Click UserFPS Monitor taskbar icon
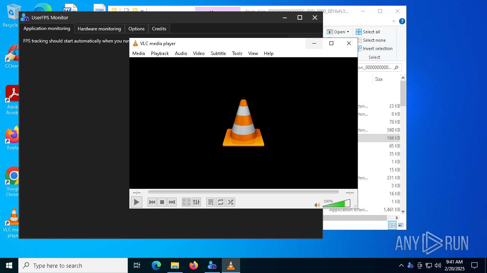 [x=212, y=265]
